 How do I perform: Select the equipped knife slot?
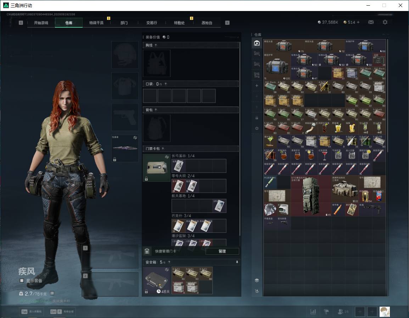[125, 148]
